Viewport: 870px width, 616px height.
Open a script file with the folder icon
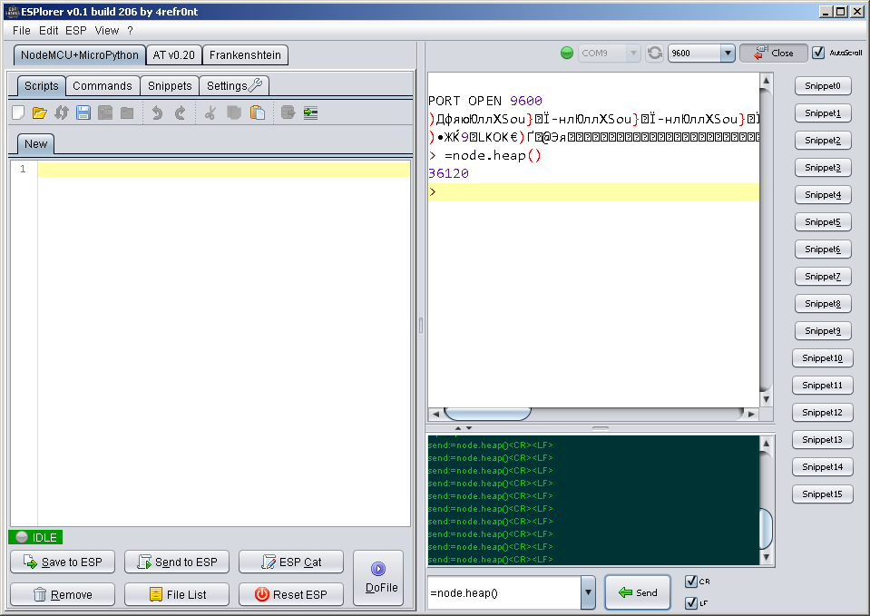click(x=39, y=113)
